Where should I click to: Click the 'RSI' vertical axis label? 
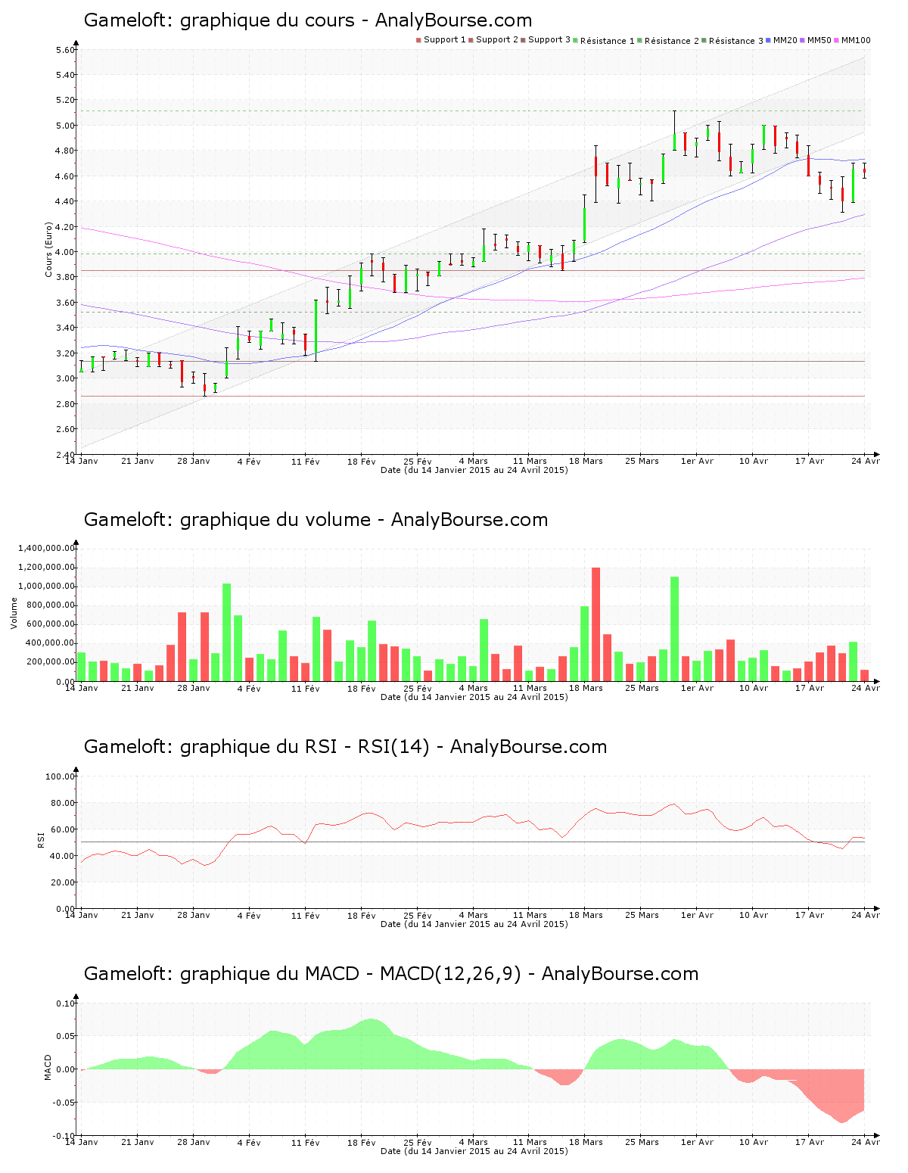click(41, 839)
